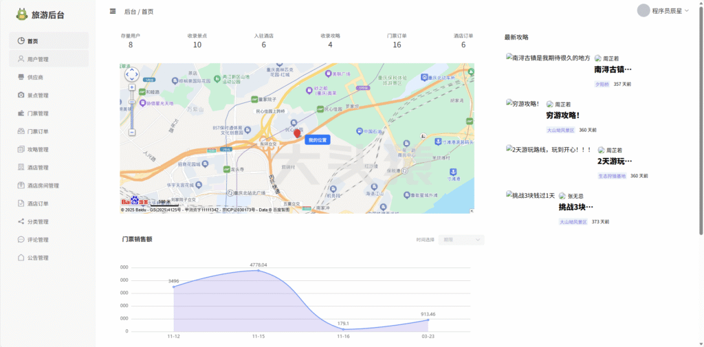Open the 首页 sidebar menu item

click(49, 41)
